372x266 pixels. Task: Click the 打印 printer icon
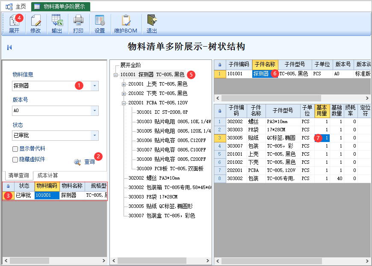pyautogui.click(x=78, y=21)
